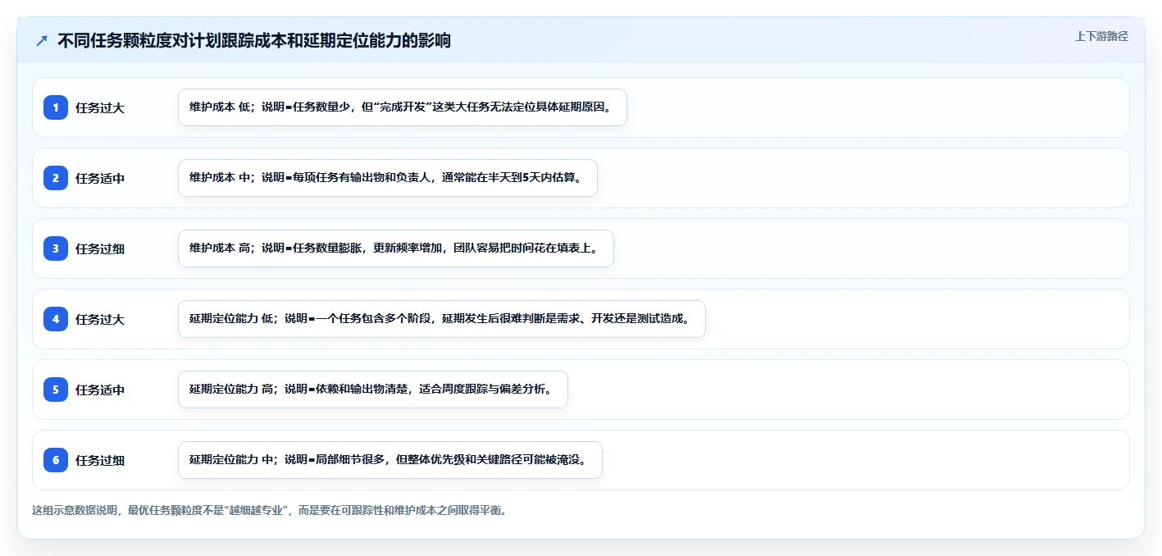This screenshot has width=1162, height=556.
Task: Click number badge 2
Action: [56, 178]
